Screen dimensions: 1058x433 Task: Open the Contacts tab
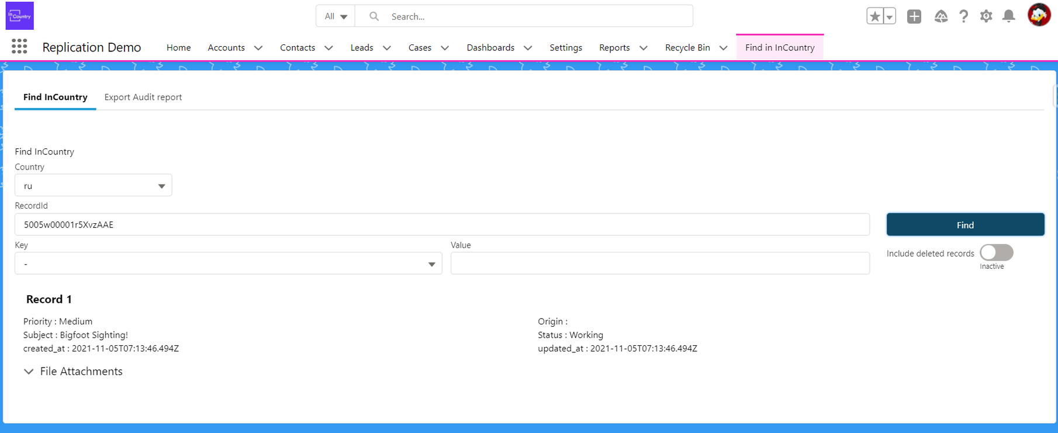[298, 47]
